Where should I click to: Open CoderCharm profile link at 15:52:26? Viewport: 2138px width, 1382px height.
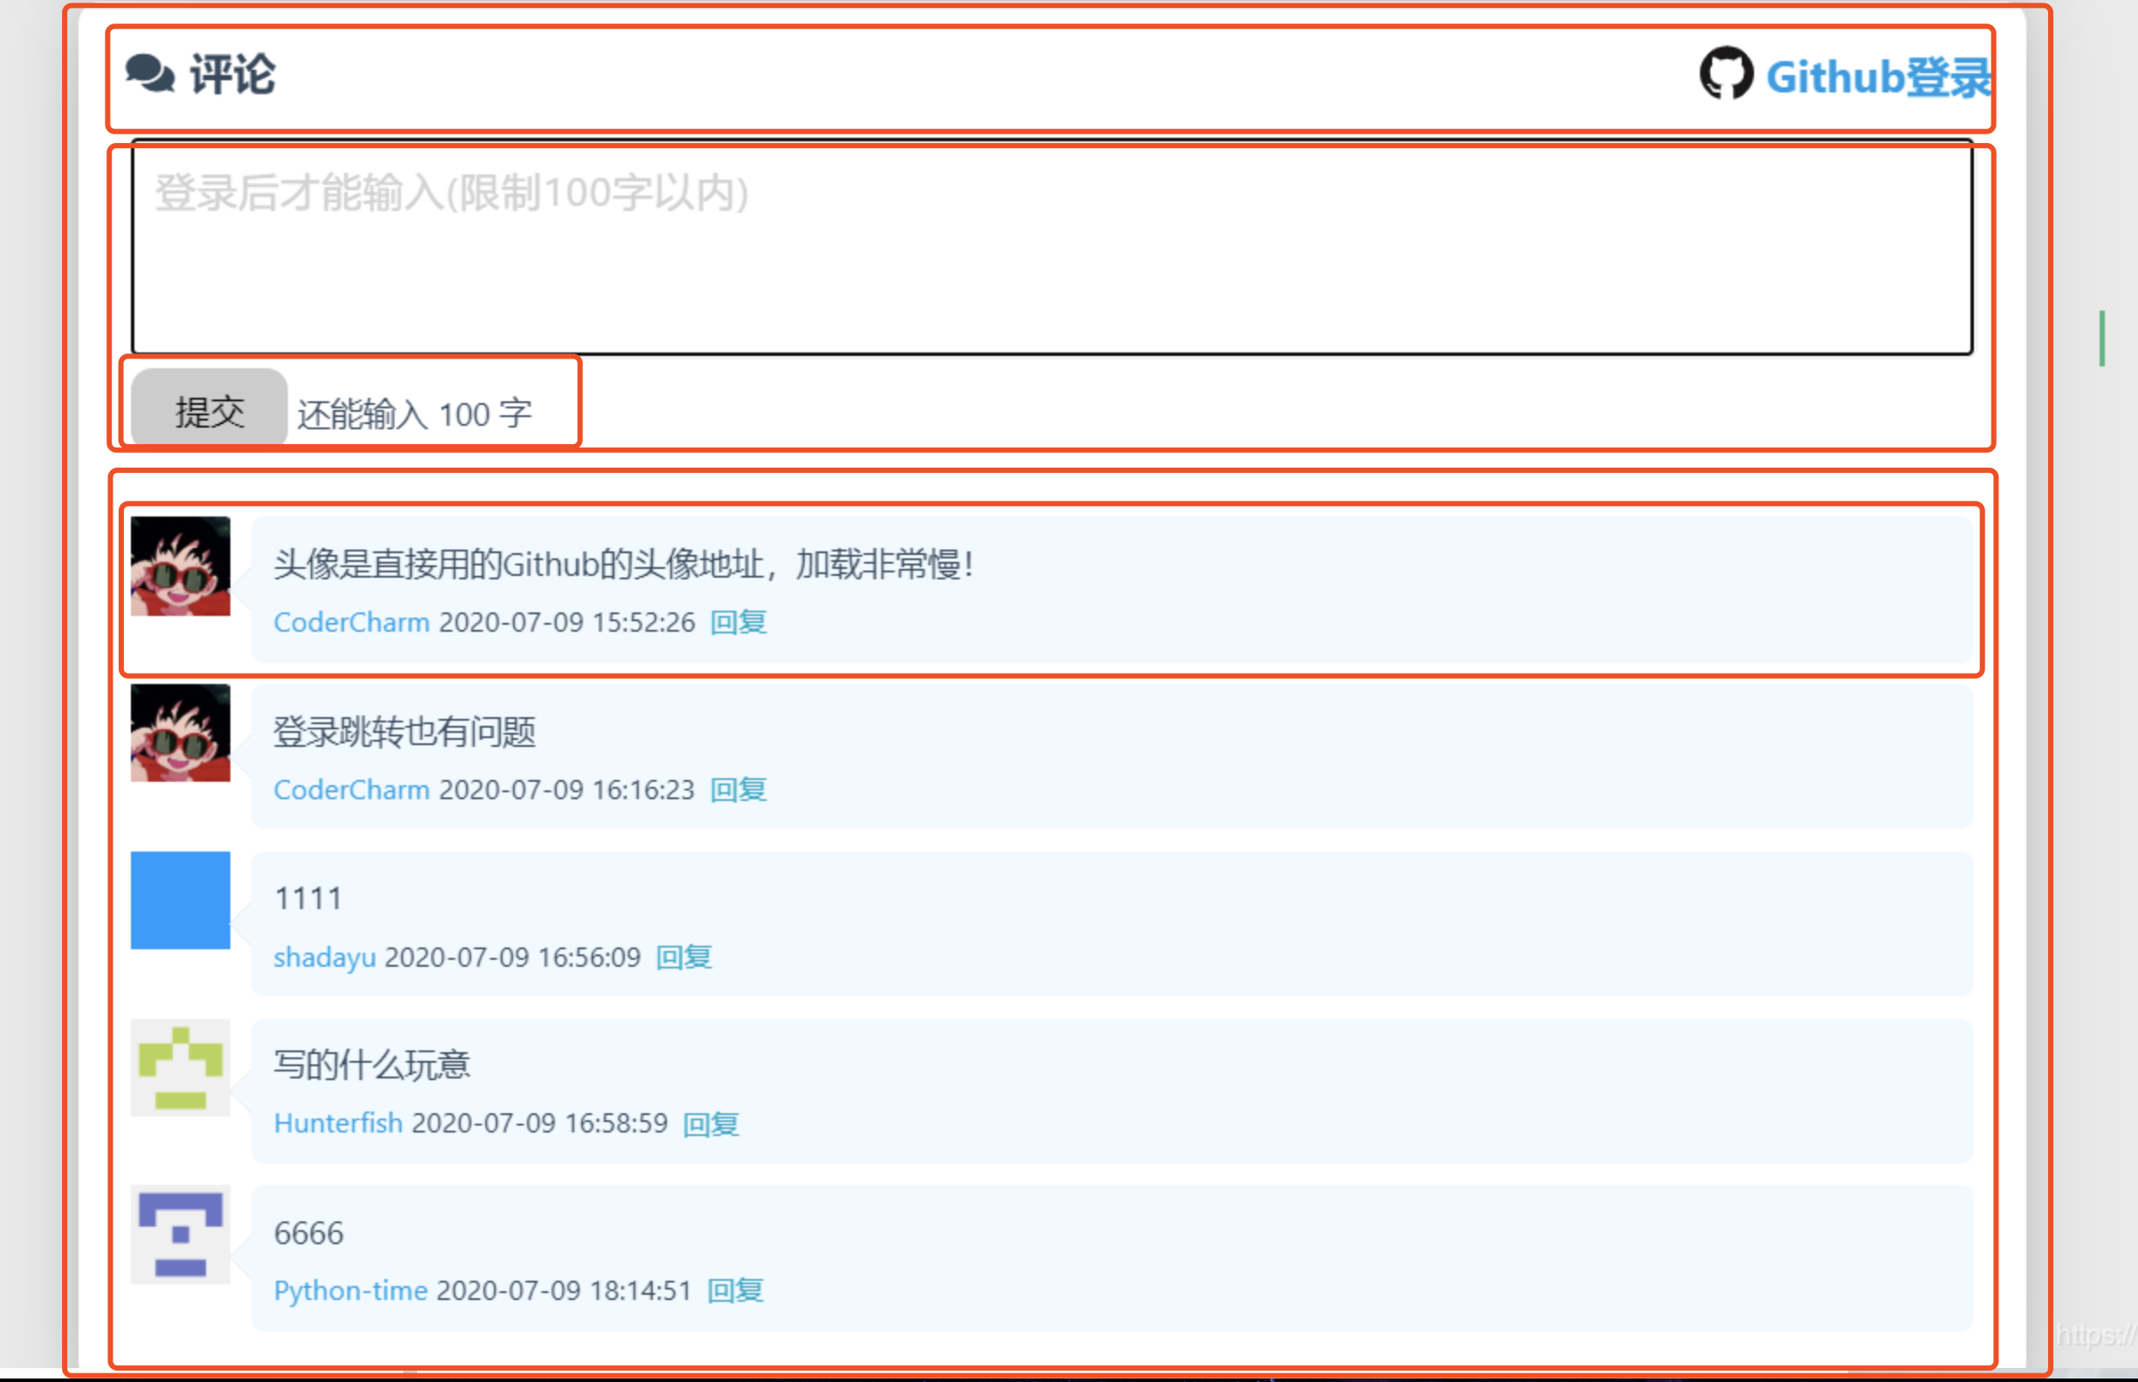[351, 622]
